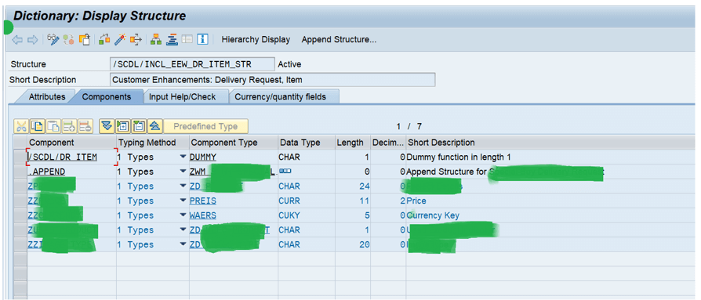Open the WAERS component type link
Screen dimensions: 701x300
click(x=202, y=215)
